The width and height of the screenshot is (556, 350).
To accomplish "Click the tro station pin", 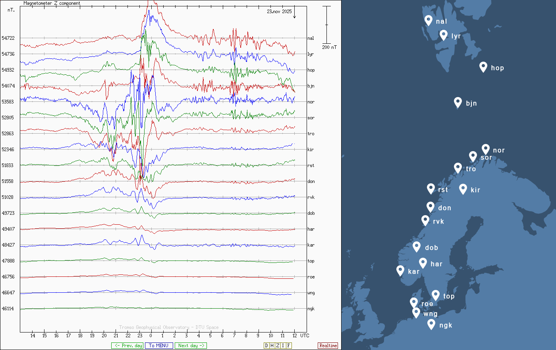I will coord(458,168).
